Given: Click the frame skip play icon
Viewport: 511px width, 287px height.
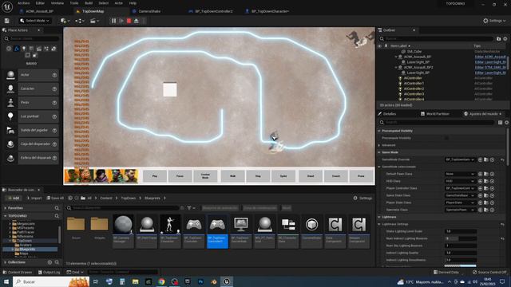Looking at the screenshot, I should tap(121, 21).
